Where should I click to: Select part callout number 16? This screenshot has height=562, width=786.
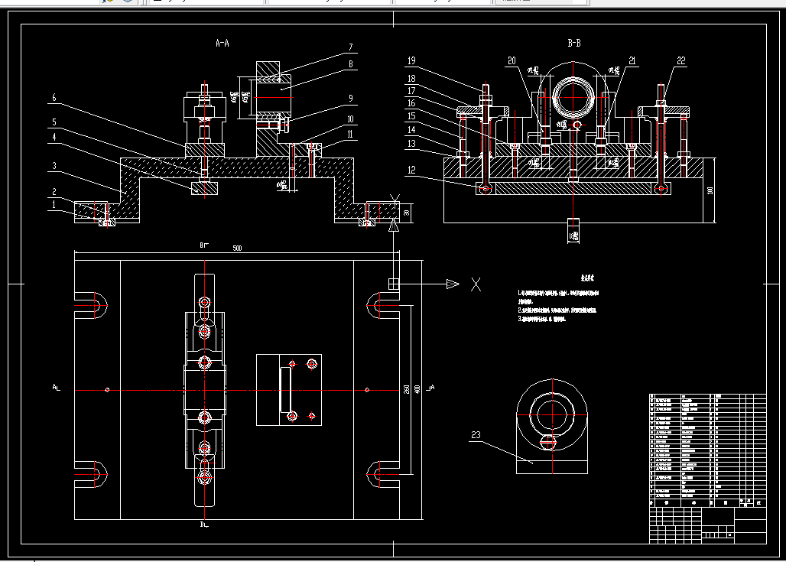point(411,103)
